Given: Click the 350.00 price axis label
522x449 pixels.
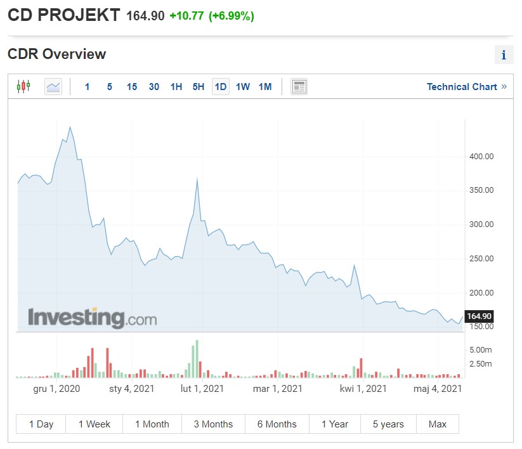Looking at the screenshot, I should [481, 190].
